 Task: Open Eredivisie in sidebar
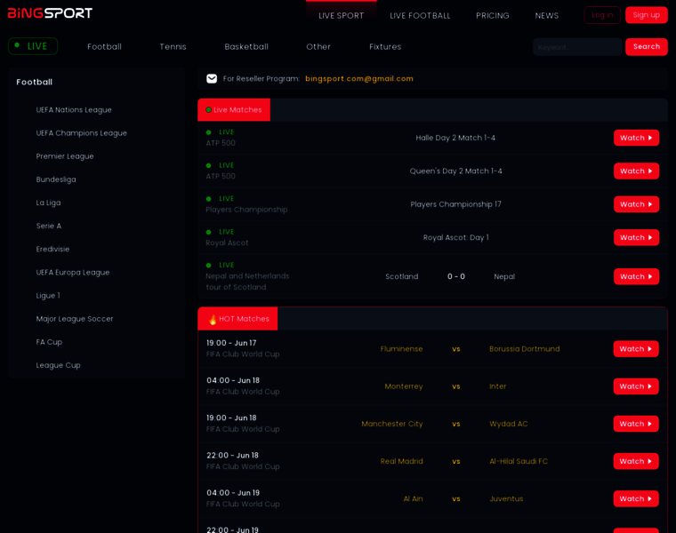(52, 250)
